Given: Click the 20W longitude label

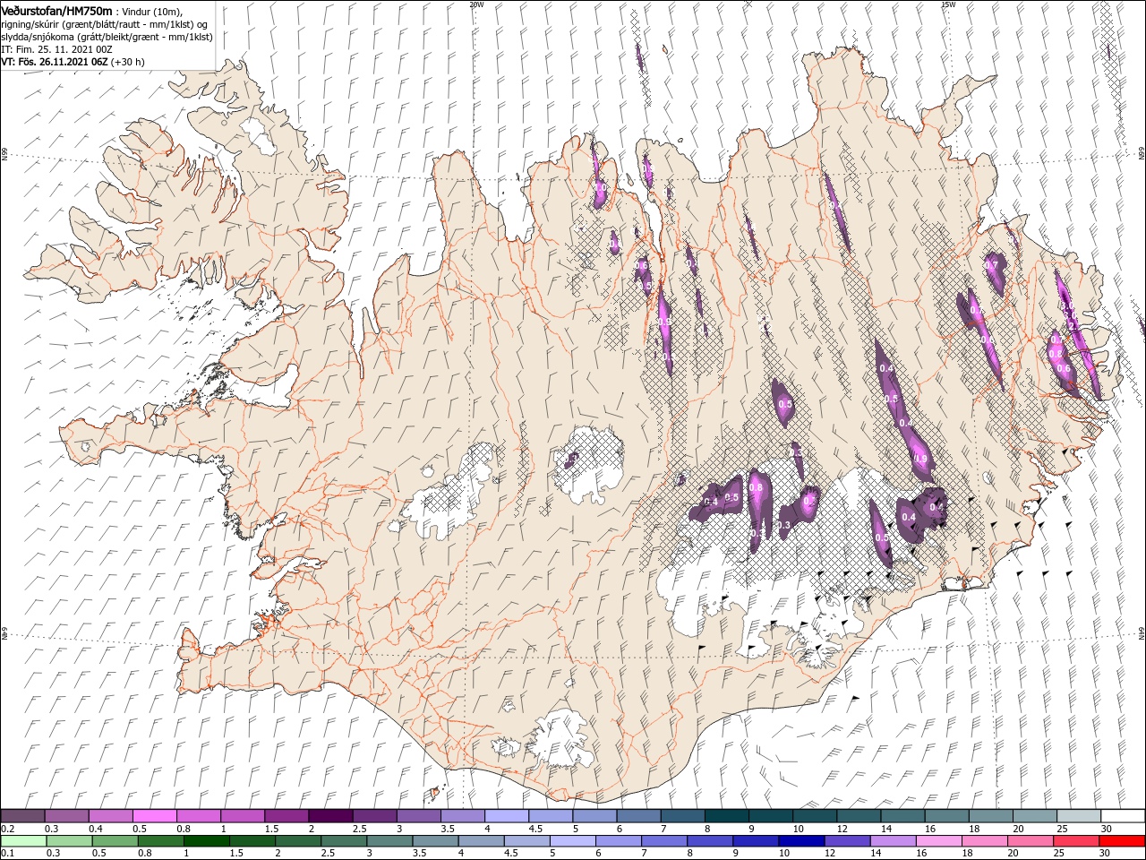Looking at the screenshot, I should click(477, 4).
